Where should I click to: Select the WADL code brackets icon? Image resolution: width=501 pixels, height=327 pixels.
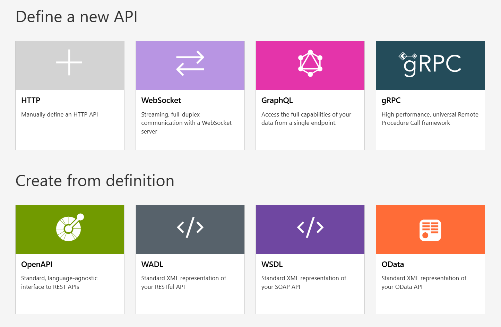point(190,227)
